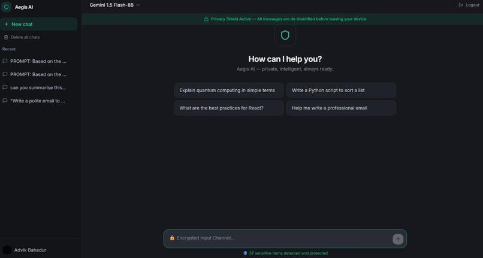Click chat icon next to *Write a polite email

[x=5, y=101]
